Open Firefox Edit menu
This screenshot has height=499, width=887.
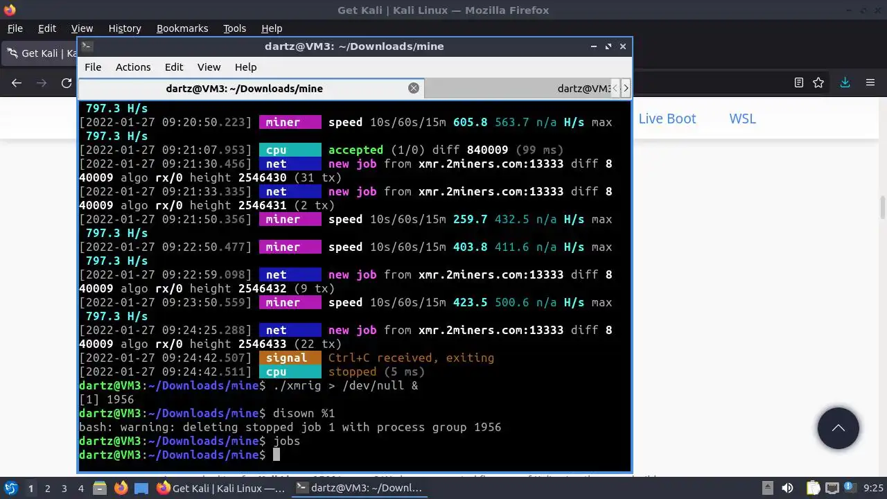coord(47,28)
